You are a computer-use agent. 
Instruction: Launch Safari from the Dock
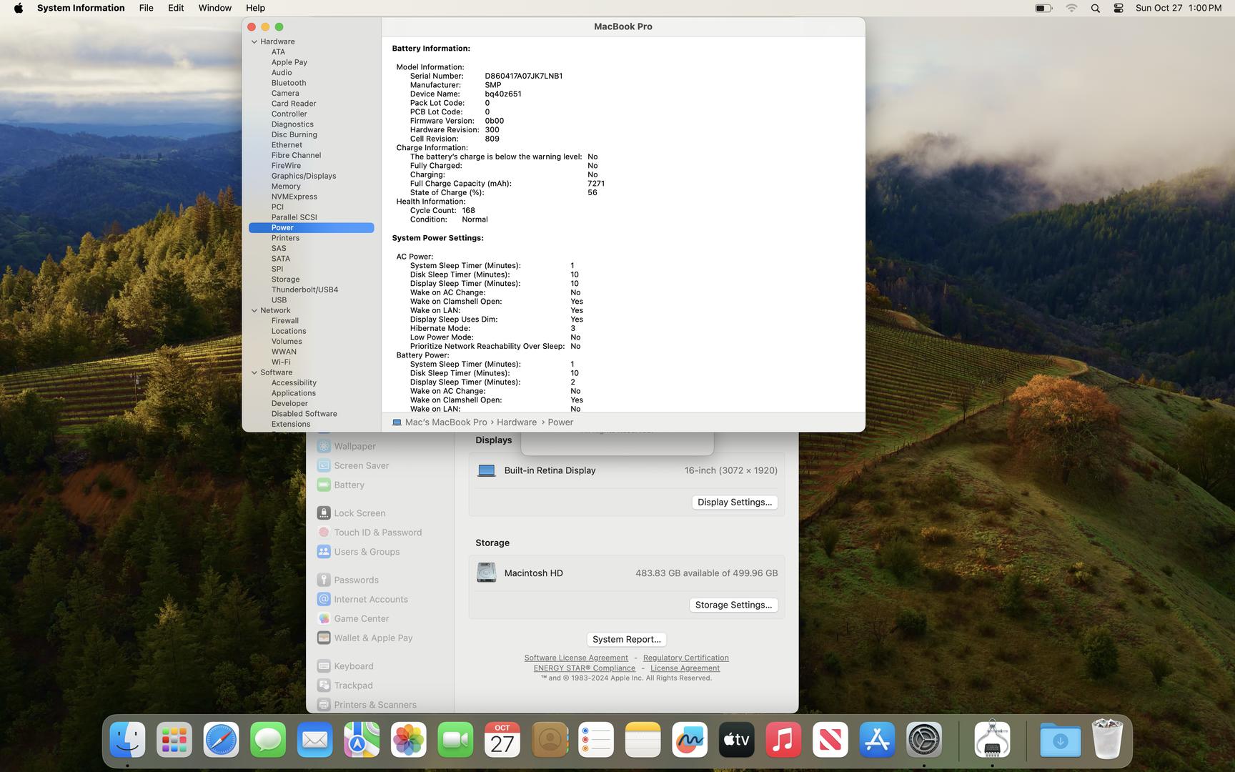coord(221,740)
